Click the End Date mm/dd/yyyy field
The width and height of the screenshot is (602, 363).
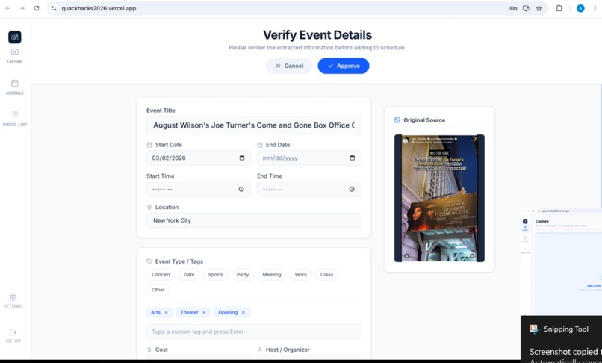(x=309, y=158)
